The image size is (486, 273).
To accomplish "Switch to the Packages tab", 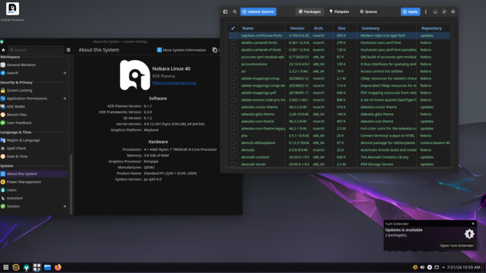I will click(x=309, y=12).
